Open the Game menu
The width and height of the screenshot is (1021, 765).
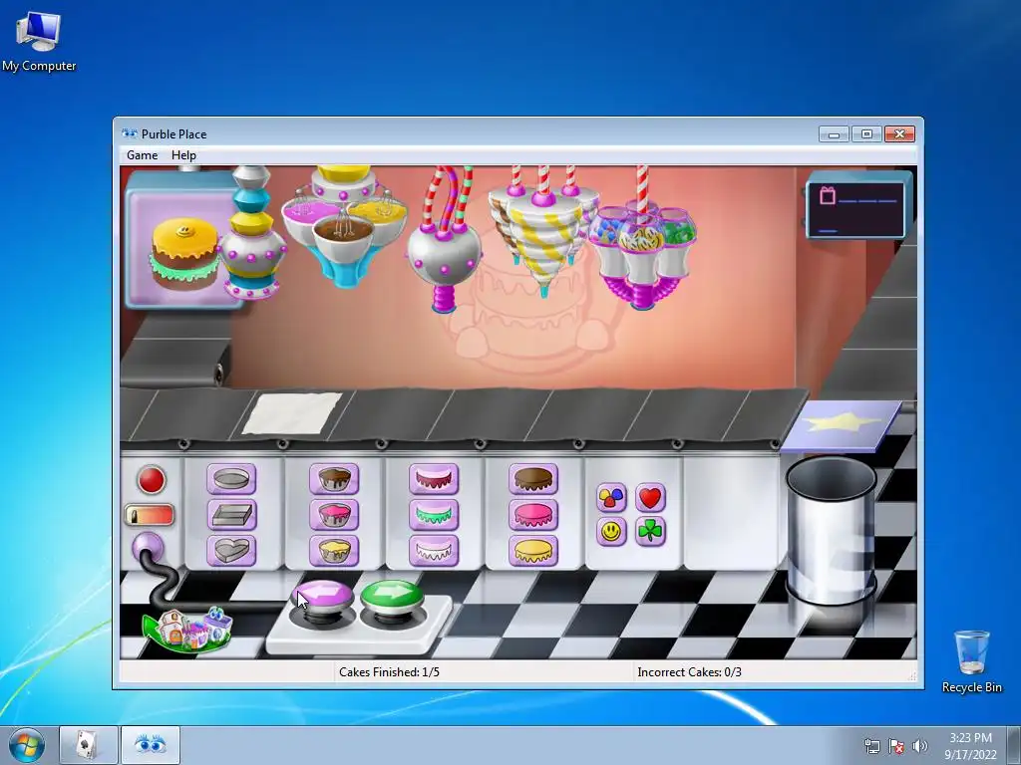coord(142,155)
